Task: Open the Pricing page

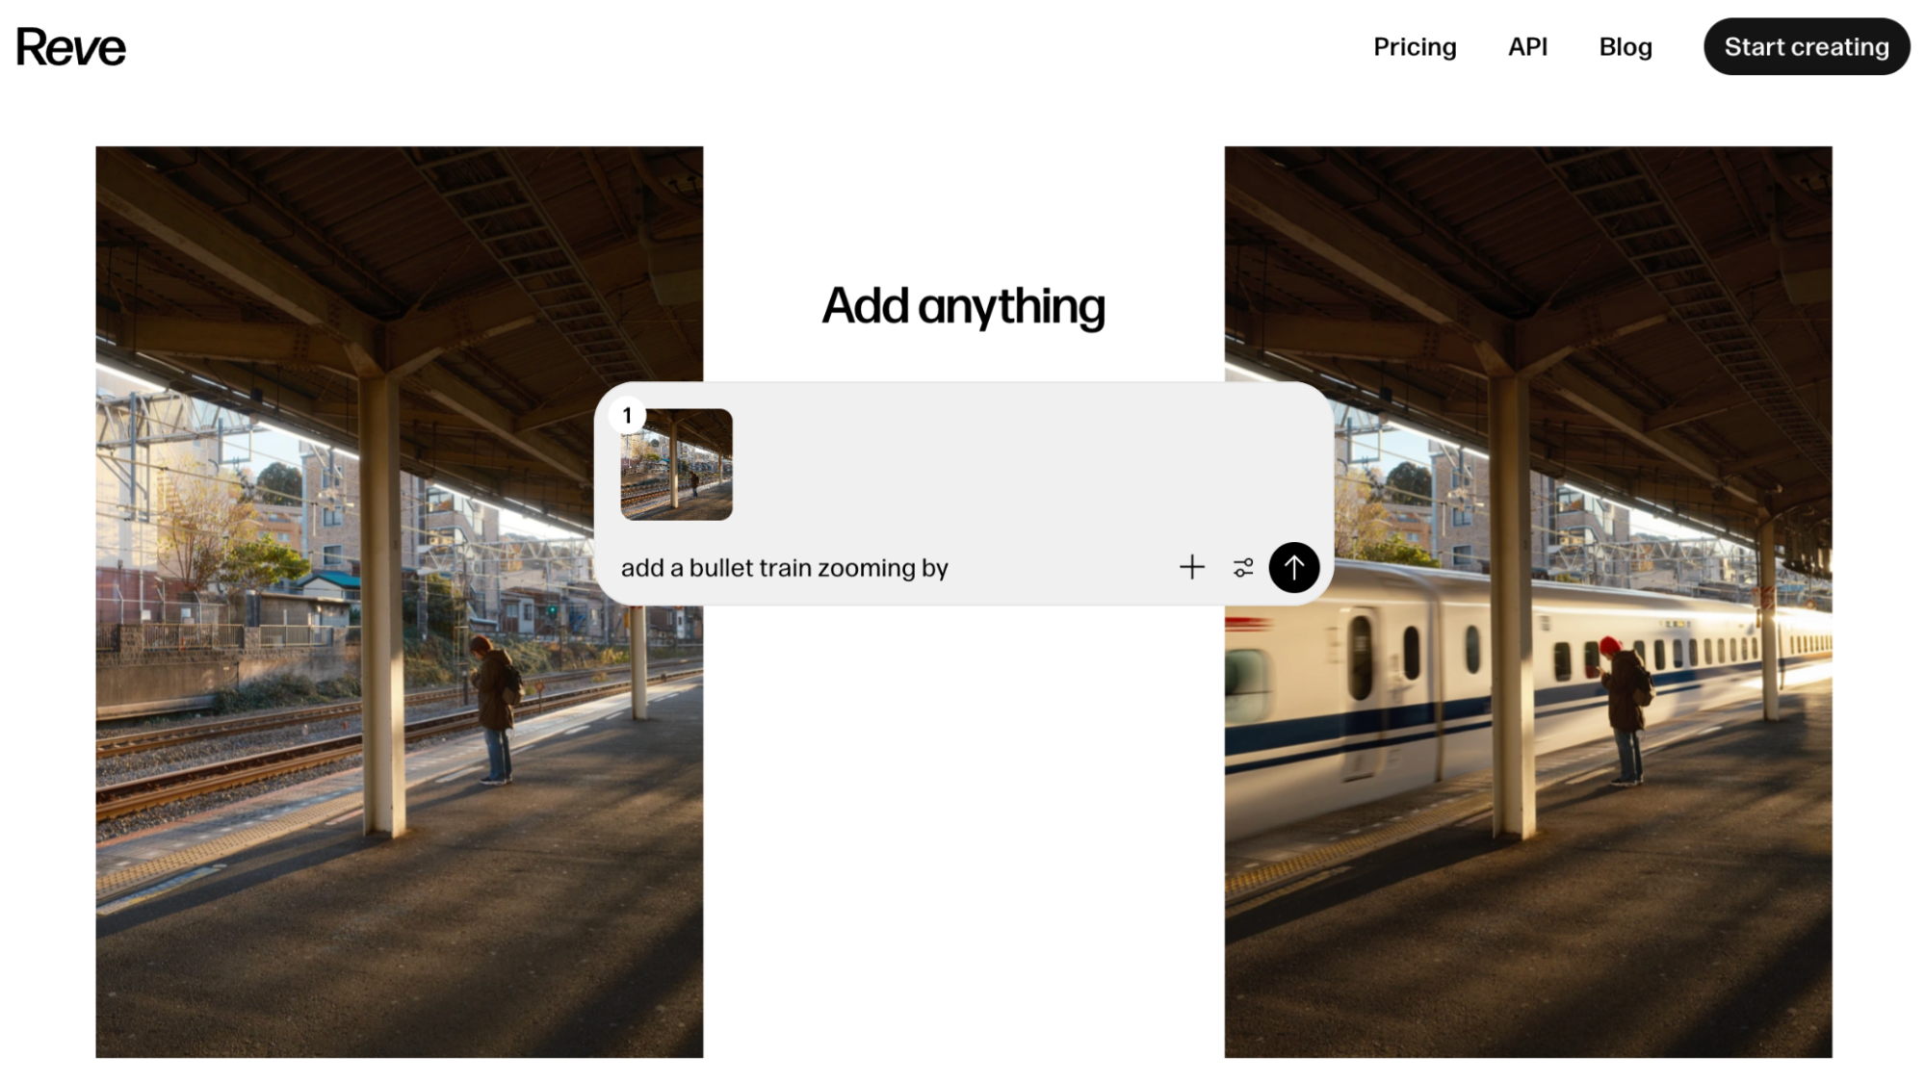Action: click(1415, 47)
